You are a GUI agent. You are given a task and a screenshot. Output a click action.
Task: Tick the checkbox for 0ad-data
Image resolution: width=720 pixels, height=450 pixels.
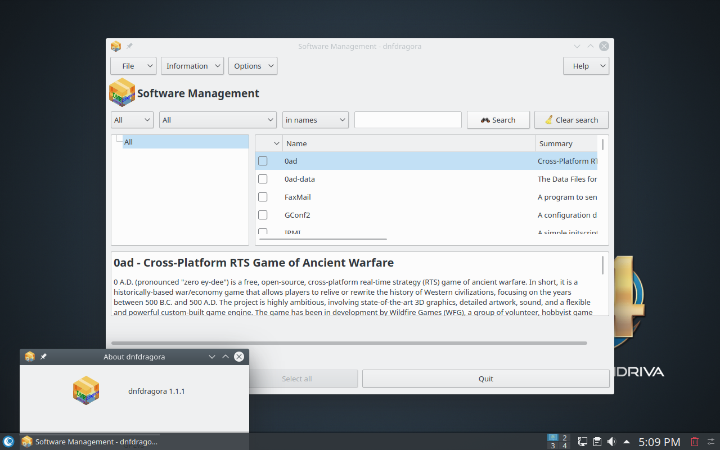point(263,179)
